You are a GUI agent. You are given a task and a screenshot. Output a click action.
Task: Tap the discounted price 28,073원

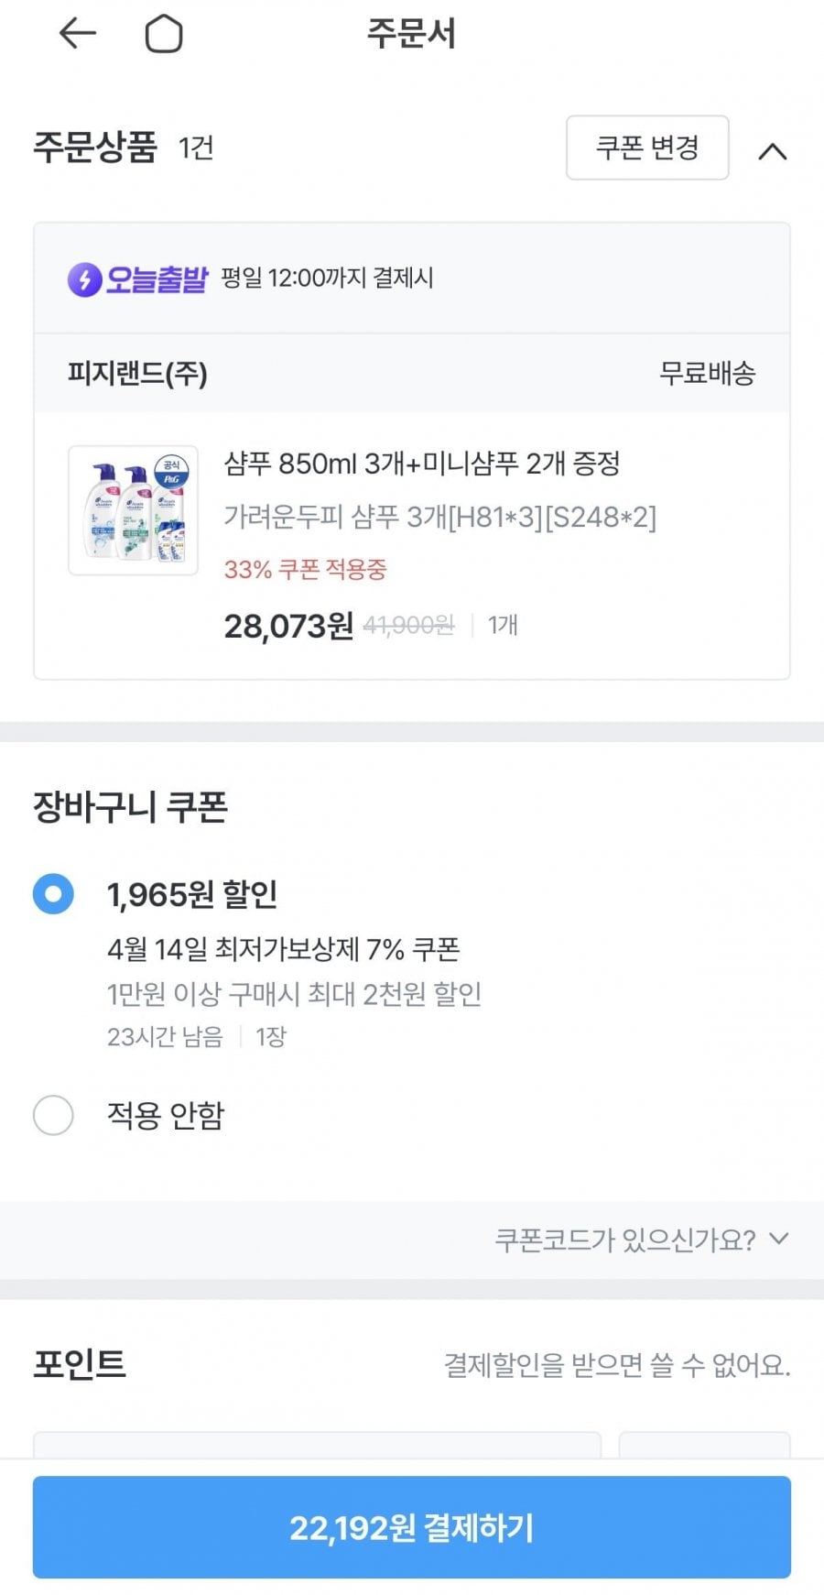coord(288,626)
